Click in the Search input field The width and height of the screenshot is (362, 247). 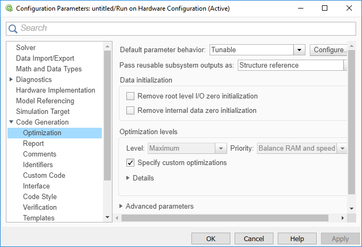[x=187, y=28]
